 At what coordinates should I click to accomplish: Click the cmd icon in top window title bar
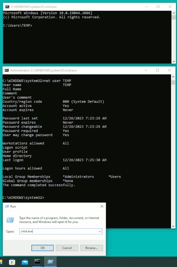pyautogui.click(x=7, y=7)
